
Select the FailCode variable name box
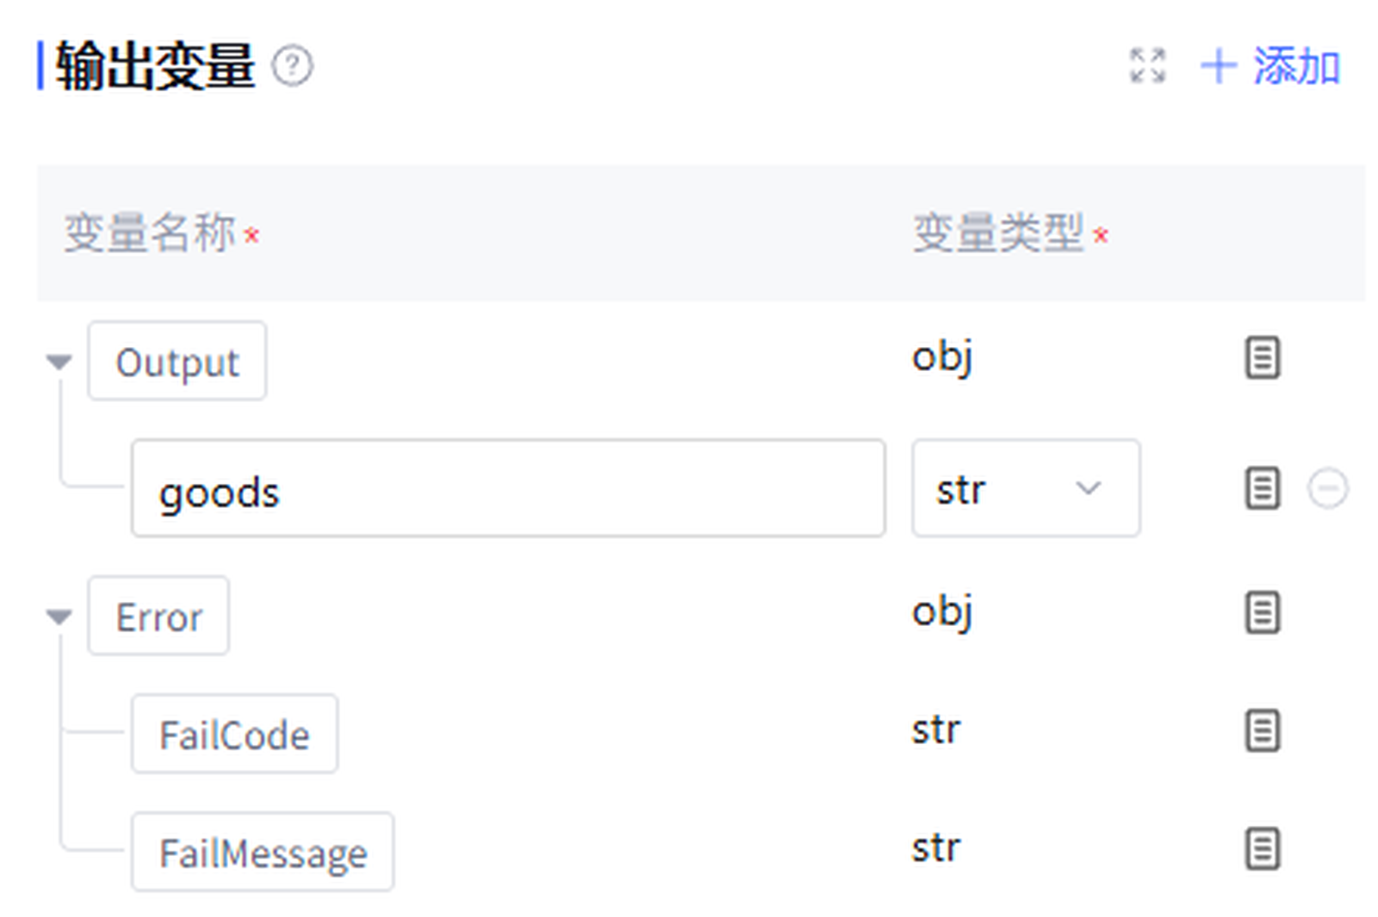234,734
